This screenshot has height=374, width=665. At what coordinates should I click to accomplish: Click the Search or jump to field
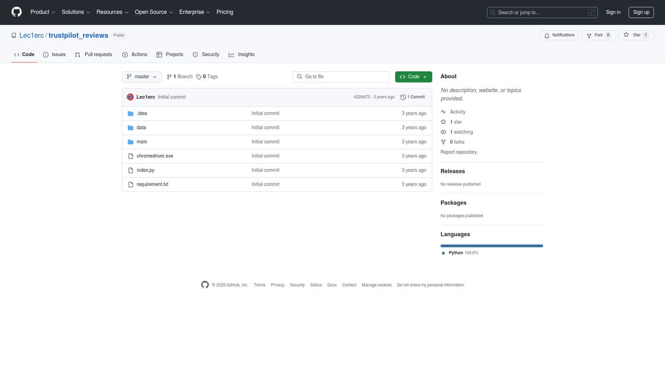point(542,12)
